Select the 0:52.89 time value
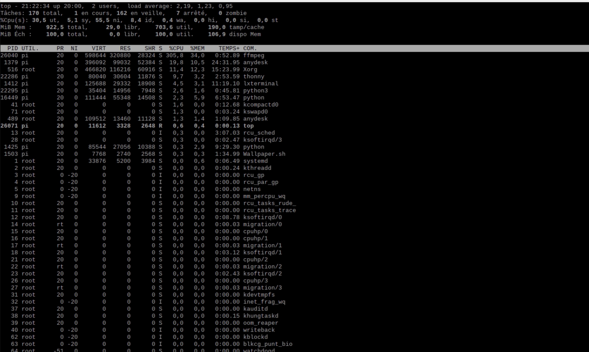 [227, 55]
